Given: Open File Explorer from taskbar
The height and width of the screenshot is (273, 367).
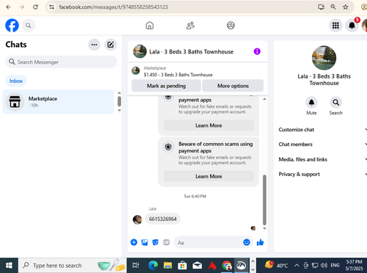Looking at the screenshot, I should click(168, 266).
